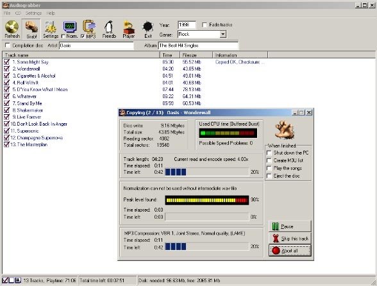Open Settings from the toolbar
This screenshot has height=286, width=377.
click(51, 27)
